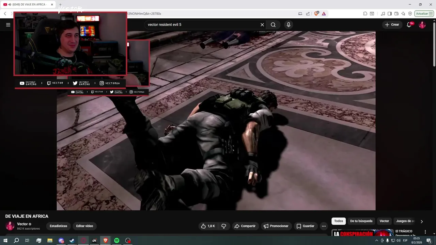Open the account avatar menu
This screenshot has width=436, height=245.
tap(422, 24)
